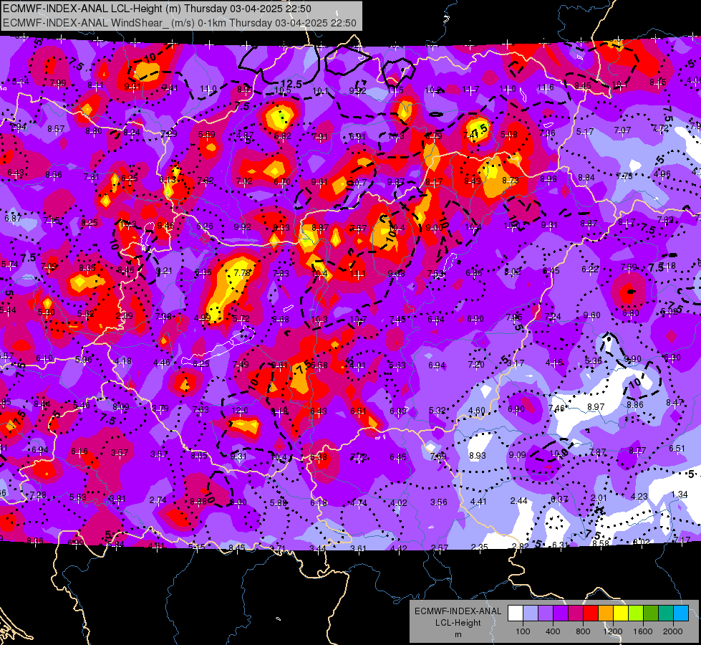Click the wind shear value '2.74'

(x=158, y=500)
